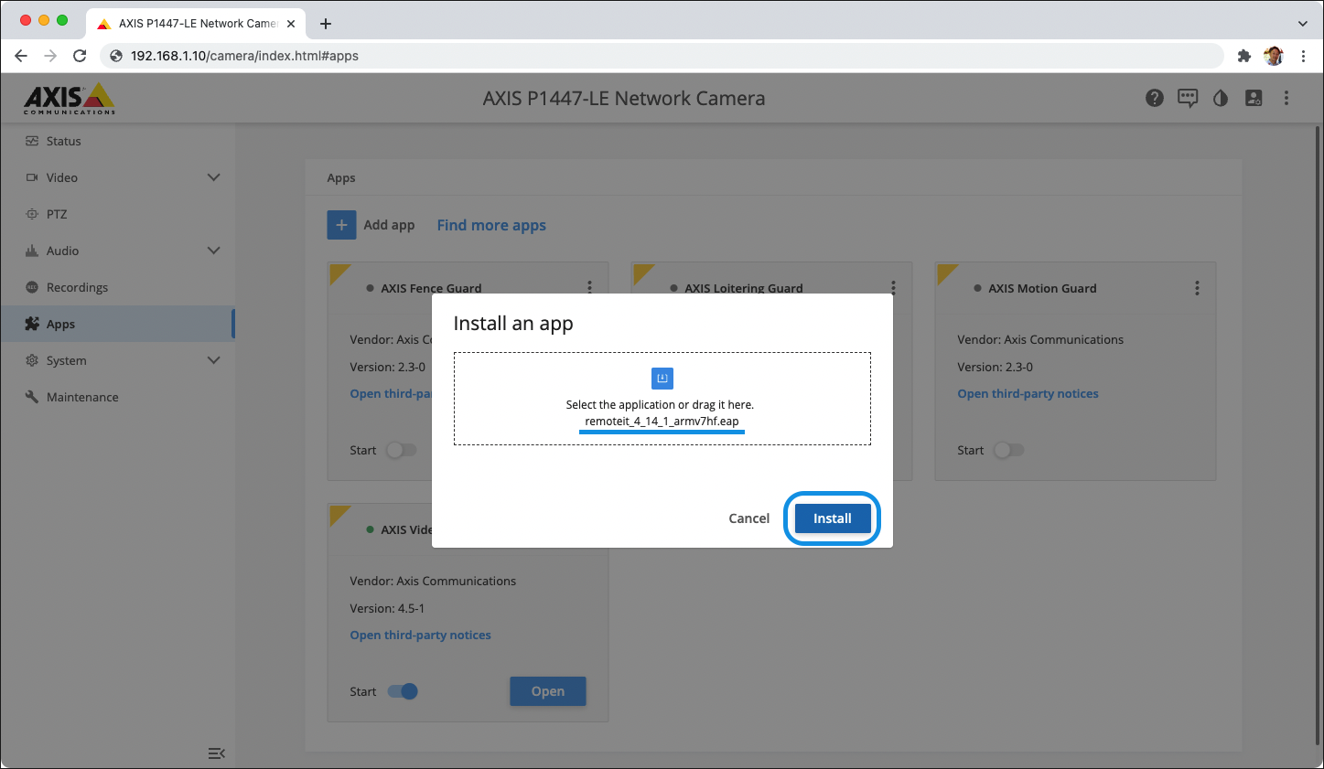Screen dimensions: 1324x769
Task: Toggle the AXIS Motion Guard Start switch
Action: [x=1009, y=450]
